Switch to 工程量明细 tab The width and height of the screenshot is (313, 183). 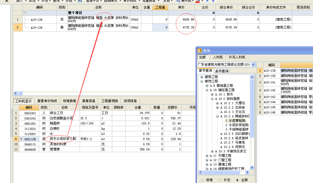[x=110, y=101]
